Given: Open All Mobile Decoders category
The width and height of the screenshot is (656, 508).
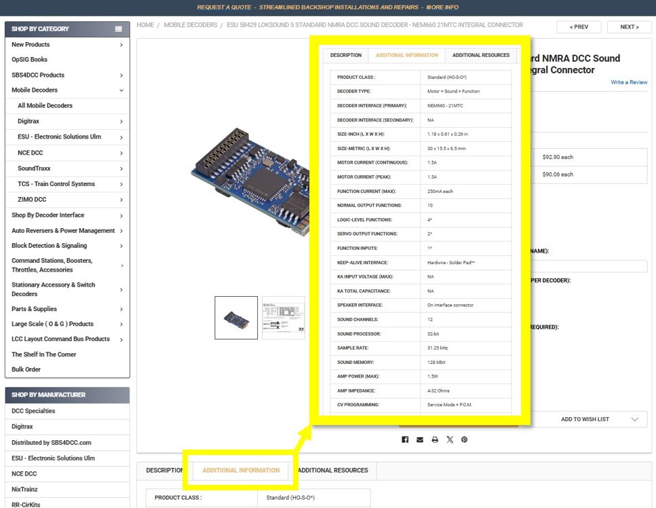Looking at the screenshot, I should 45,105.
